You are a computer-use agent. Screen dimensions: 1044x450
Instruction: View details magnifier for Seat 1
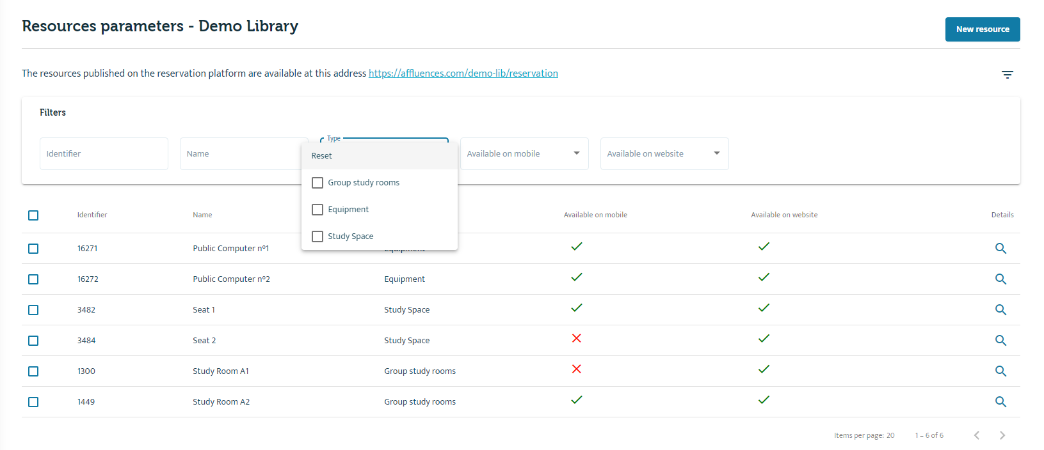point(1000,310)
